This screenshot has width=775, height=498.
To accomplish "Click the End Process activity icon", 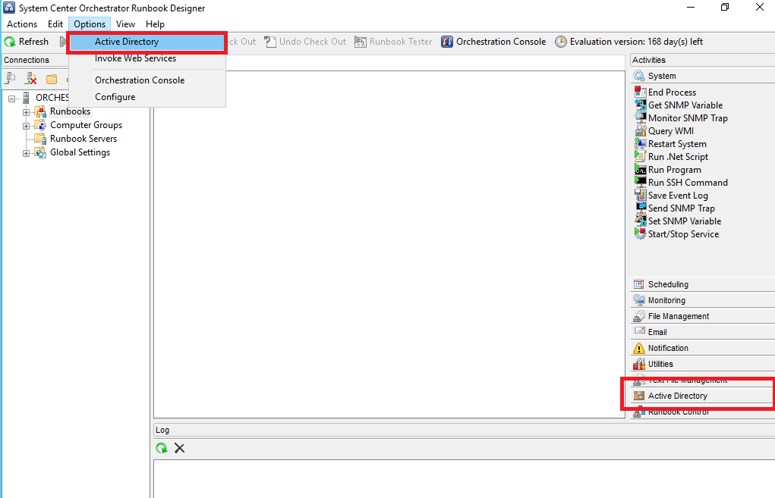I will coord(639,92).
